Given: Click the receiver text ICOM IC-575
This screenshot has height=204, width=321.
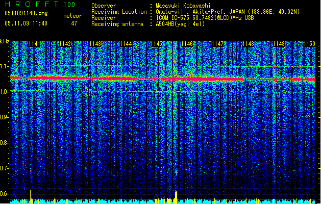Looking at the screenshot, I should [x=173, y=18].
